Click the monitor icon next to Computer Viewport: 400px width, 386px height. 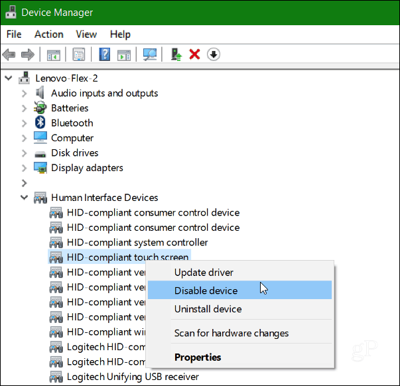40,137
